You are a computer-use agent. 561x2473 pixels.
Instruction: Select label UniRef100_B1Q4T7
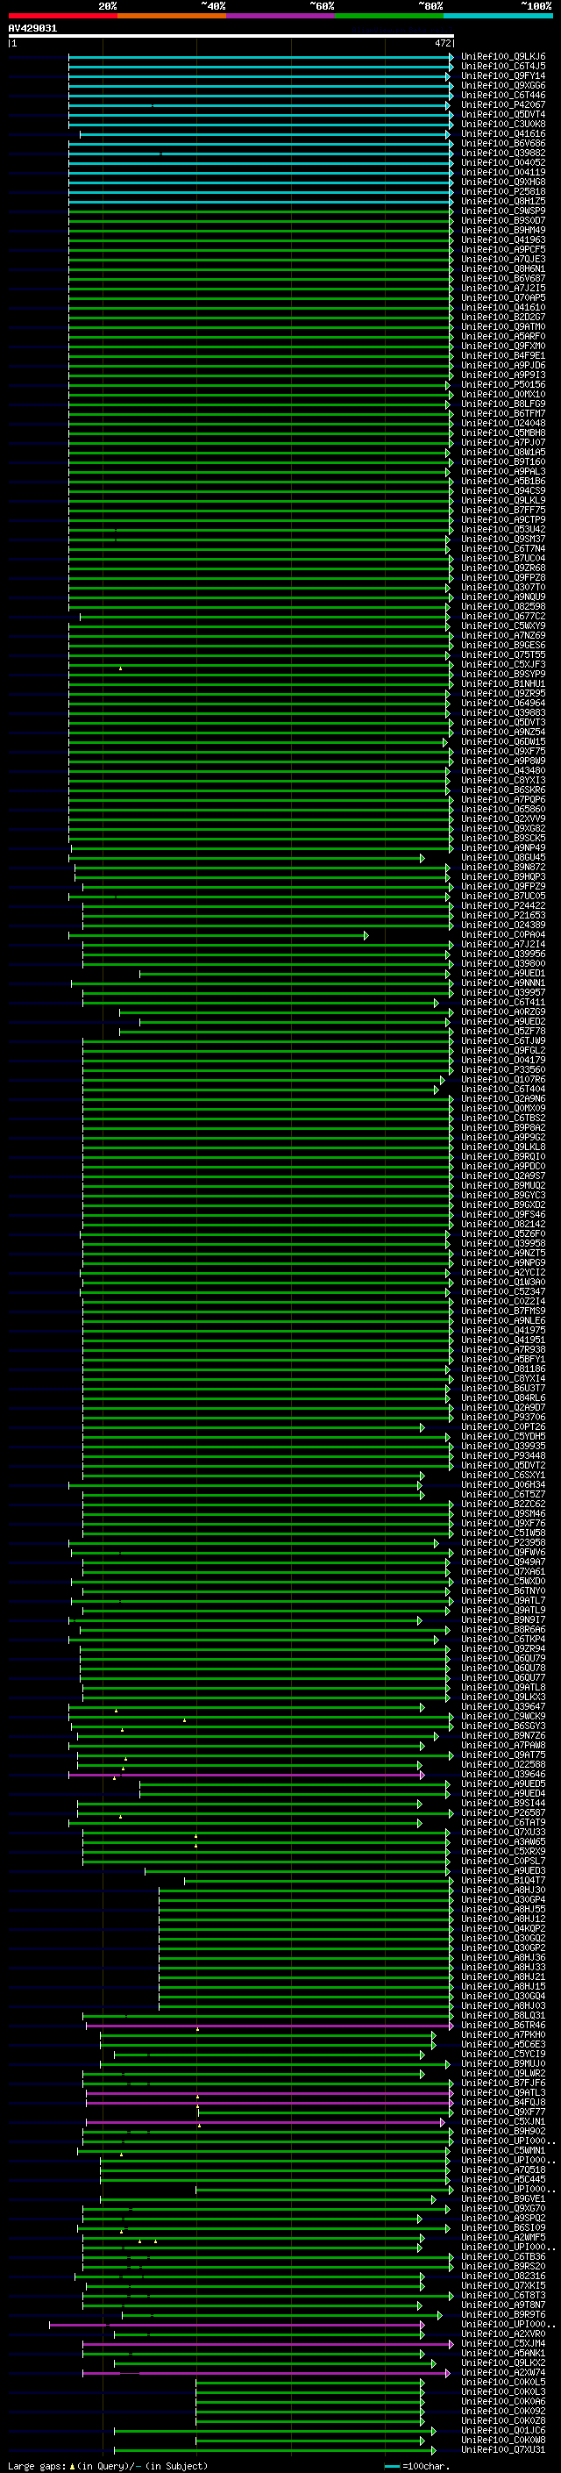[x=503, y=1880]
